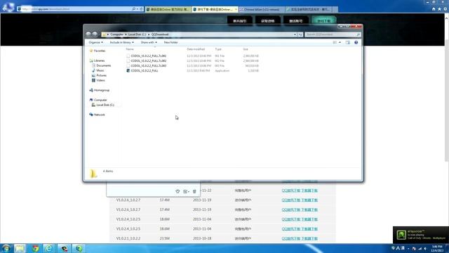Click the taskbar clock
Viewport: 449px width, 253px height.
tap(437, 249)
